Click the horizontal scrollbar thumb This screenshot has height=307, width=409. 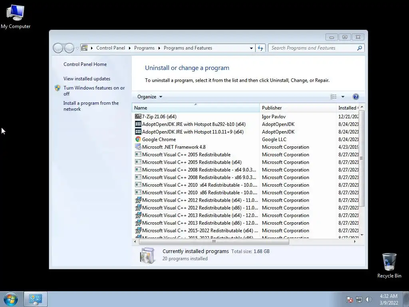click(214, 242)
